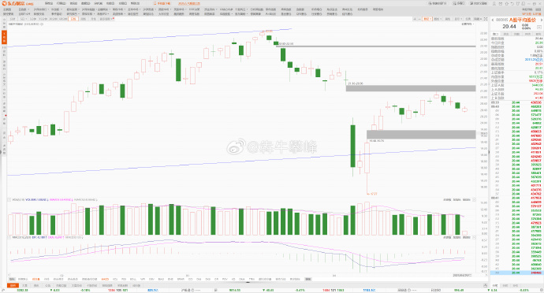Collapse the quote panel with the minus box

pos(539,27)
